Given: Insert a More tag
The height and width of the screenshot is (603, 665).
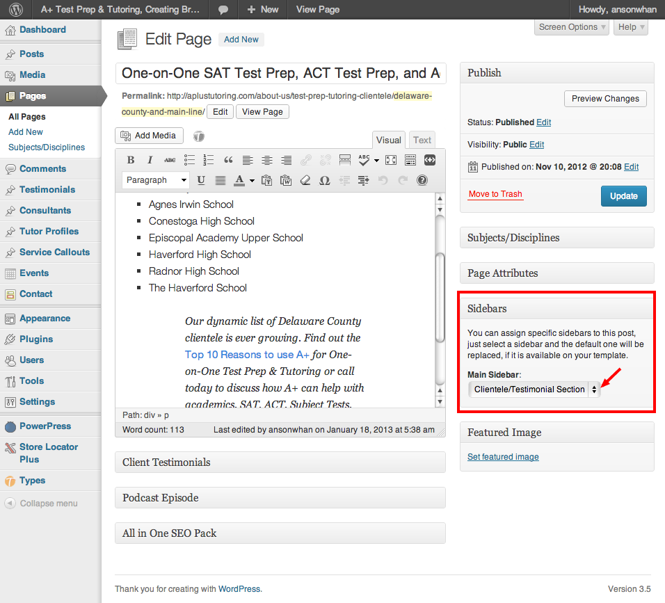Looking at the screenshot, I should coord(345,160).
